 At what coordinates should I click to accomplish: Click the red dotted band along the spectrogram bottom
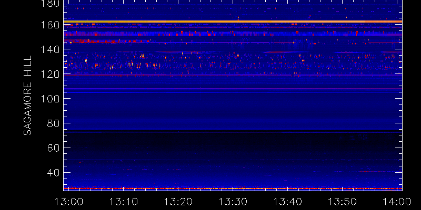(x=233, y=188)
